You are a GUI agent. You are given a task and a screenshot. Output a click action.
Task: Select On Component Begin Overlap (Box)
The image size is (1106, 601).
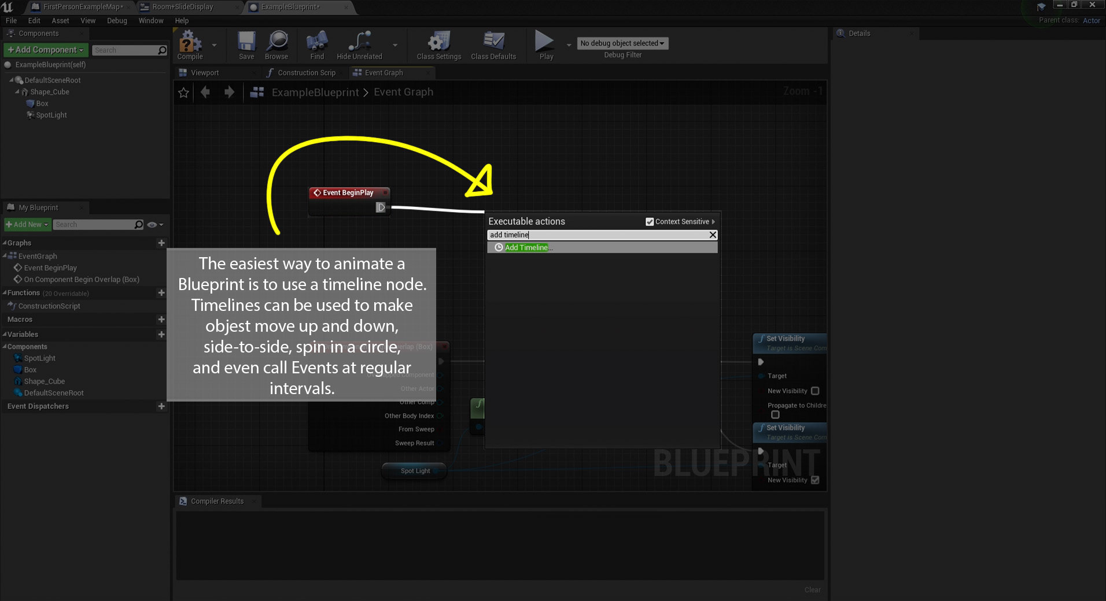(82, 279)
